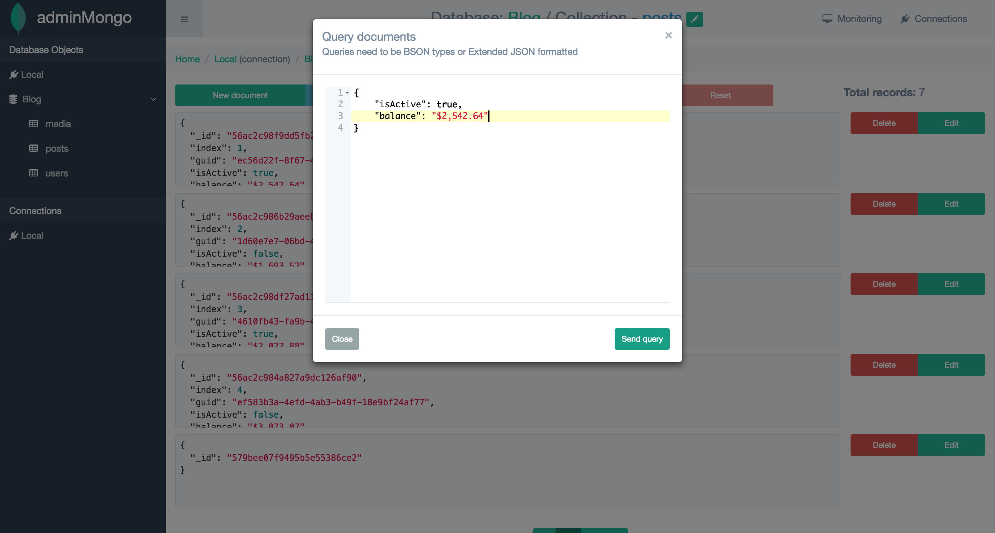Click guid value ef583b3a-4efd-4ab3-b49f-18e9bf24af77
This screenshot has width=995, height=533.
pyautogui.click(x=330, y=402)
